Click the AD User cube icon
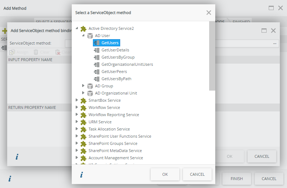 point(90,36)
